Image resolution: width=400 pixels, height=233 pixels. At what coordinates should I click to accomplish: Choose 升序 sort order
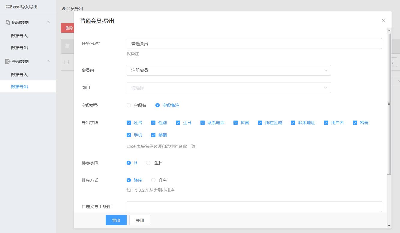[153, 180]
